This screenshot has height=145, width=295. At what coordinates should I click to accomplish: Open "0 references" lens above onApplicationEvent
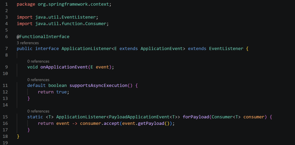[38, 61]
